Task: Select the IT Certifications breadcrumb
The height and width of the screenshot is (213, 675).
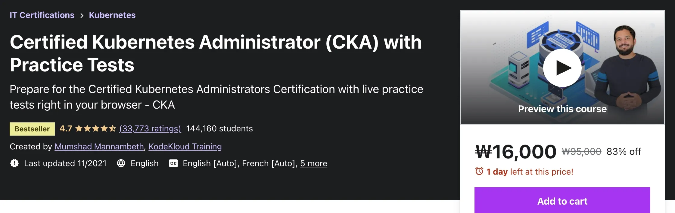Action: point(42,15)
